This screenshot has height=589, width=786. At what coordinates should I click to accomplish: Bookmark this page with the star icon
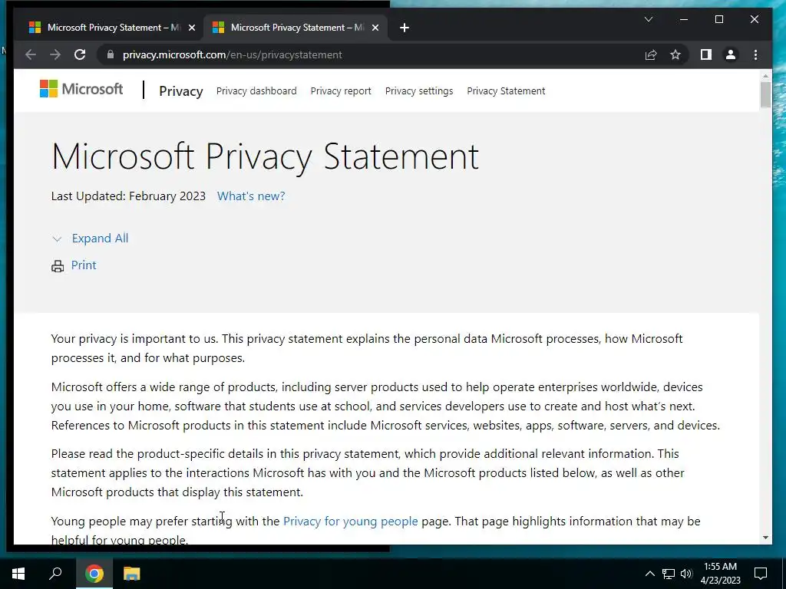tap(675, 54)
